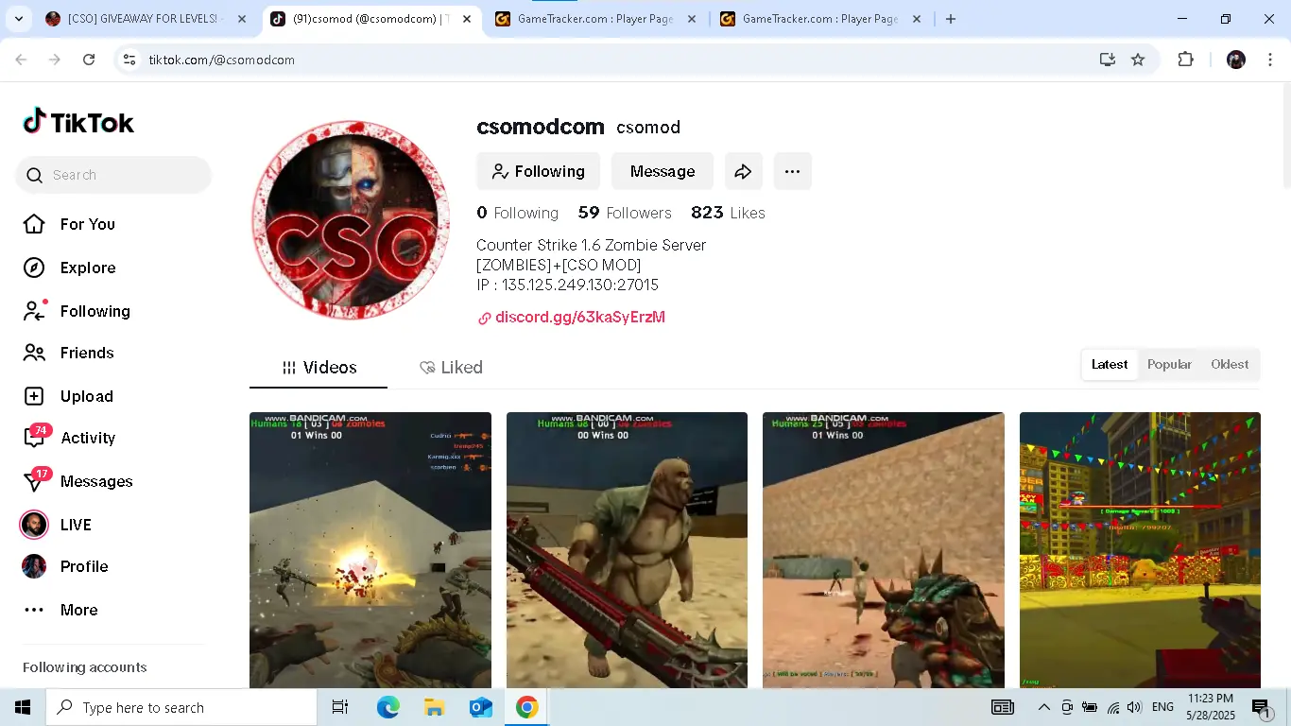Open the Chrome three-dot menu

(x=1270, y=60)
